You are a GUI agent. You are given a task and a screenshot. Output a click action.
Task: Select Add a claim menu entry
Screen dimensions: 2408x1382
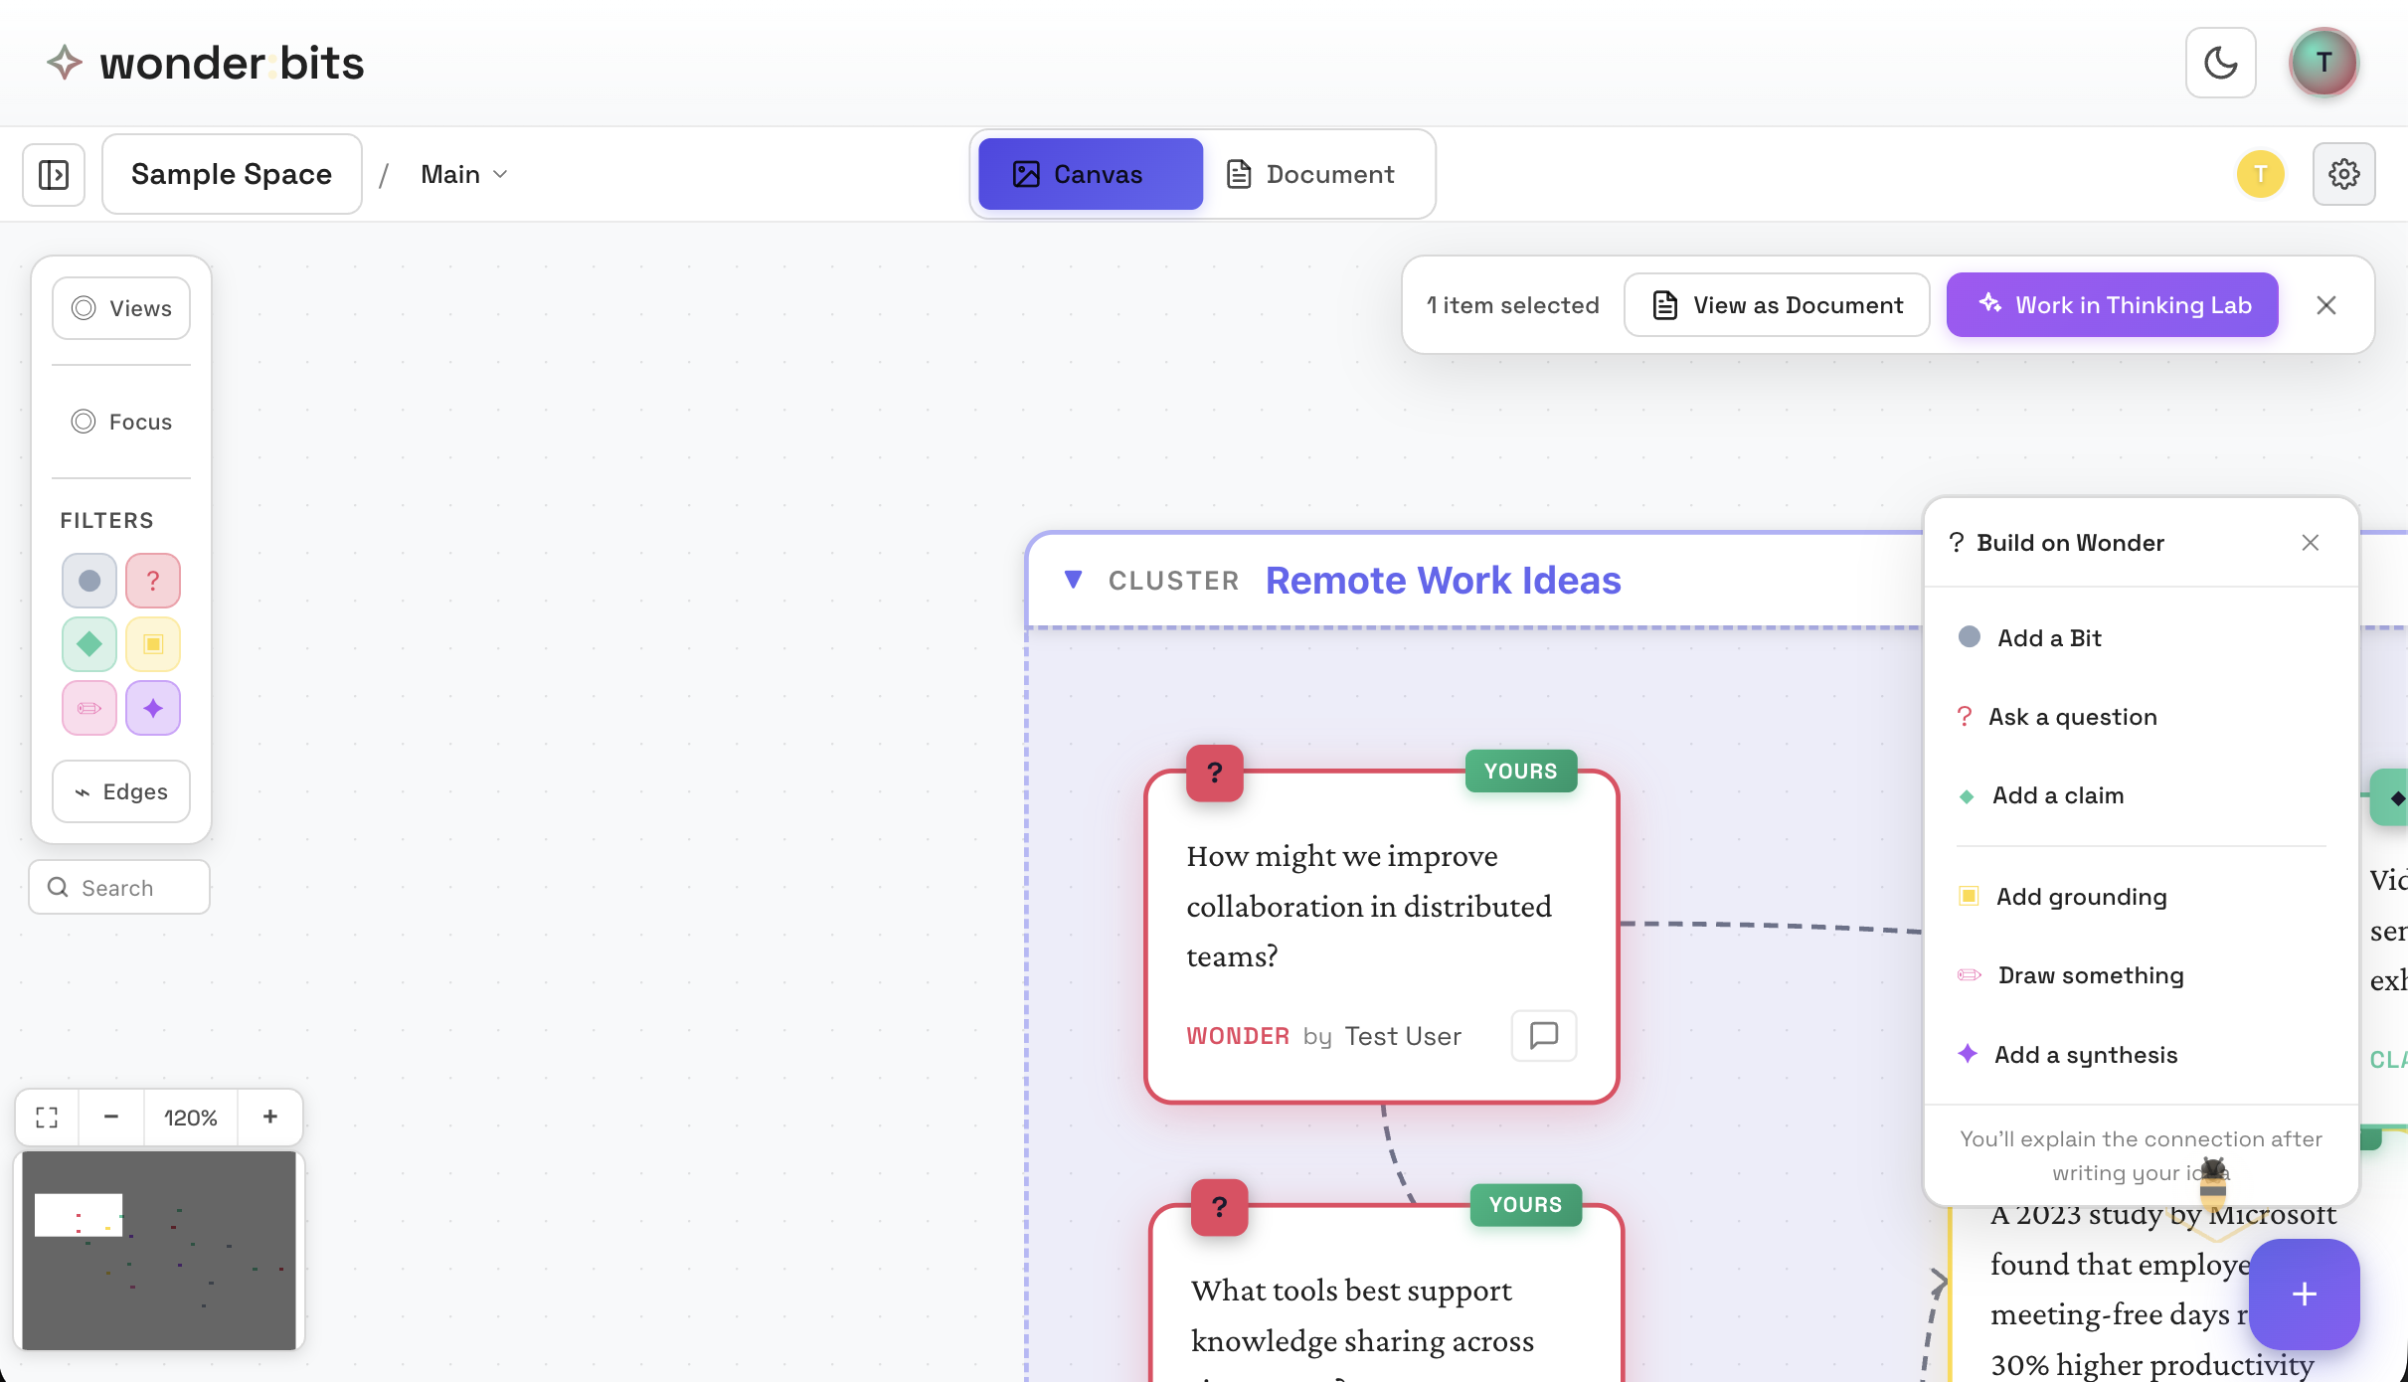[2057, 795]
